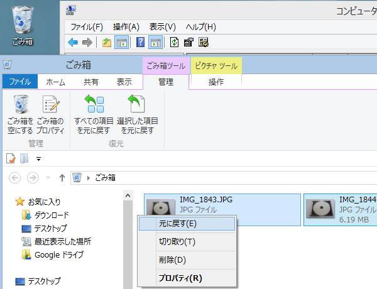Image resolution: width=377 pixels, height=289 pixels.
Task: Click the green refresh icon in the upper toolbar
Action: (173, 43)
